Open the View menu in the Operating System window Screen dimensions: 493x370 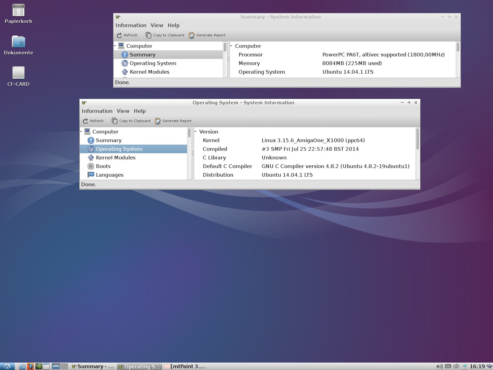[123, 111]
